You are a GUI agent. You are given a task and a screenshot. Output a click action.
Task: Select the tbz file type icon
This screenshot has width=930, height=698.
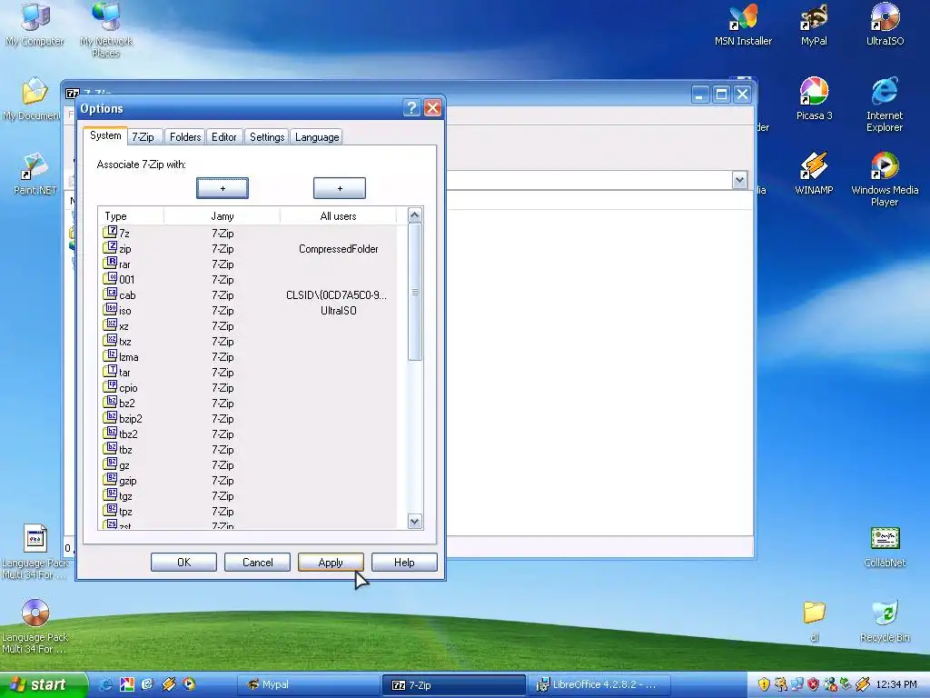click(110, 449)
